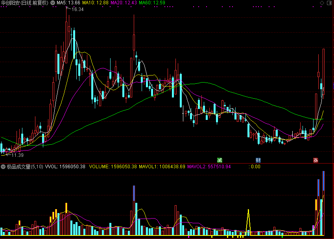The height and width of the screenshot is (239, 334).
Task: Click the MAVOL1: 1006438.69 value
Action: click(162, 167)
